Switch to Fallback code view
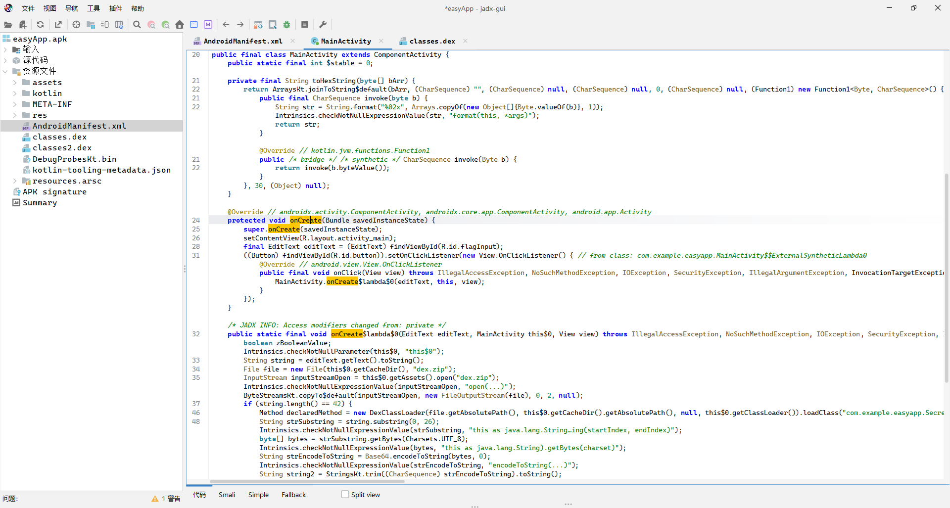This screenshot has height=508, width=950. 293,495
